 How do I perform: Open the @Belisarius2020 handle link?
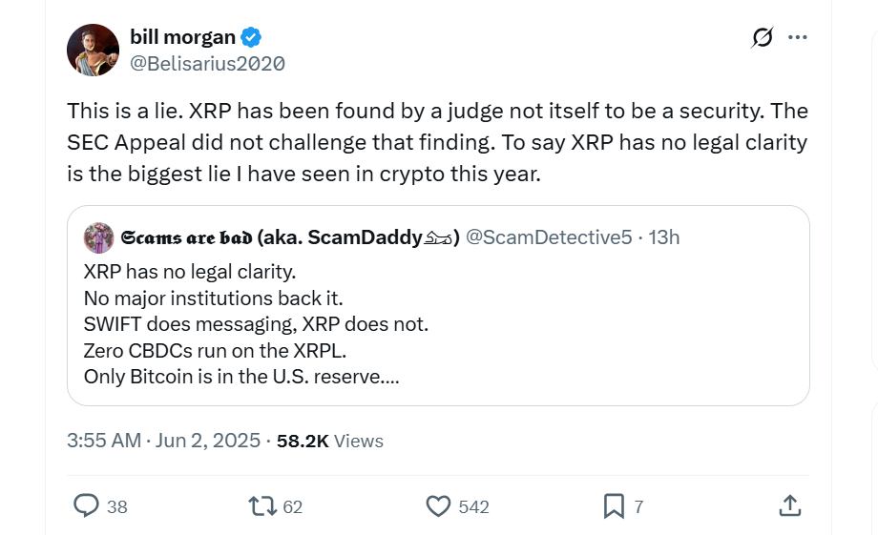207,63
